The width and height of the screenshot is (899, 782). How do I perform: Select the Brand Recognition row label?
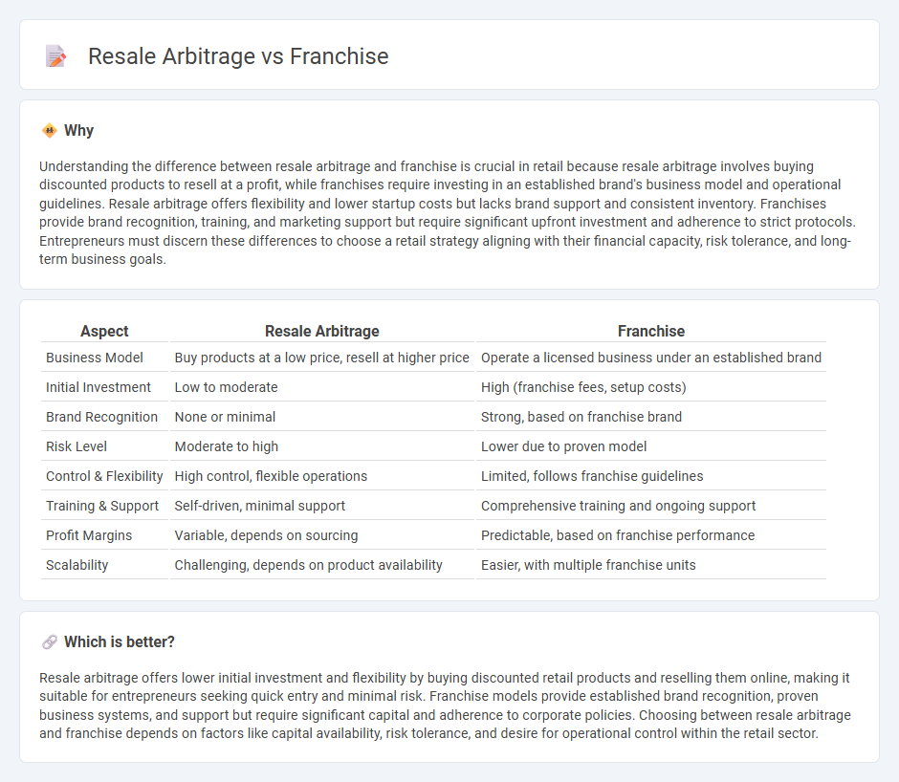tap(104, 417)
